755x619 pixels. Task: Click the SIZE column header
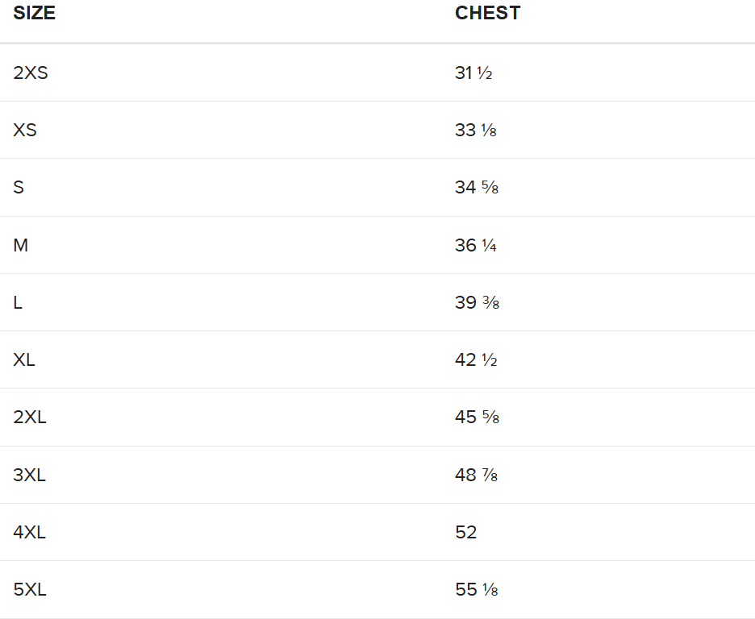click(x=34, y=14)
